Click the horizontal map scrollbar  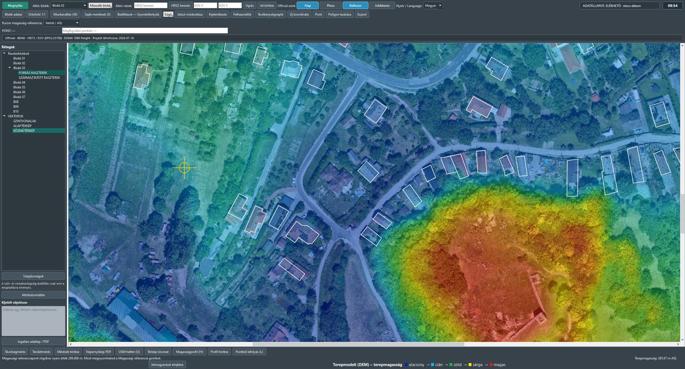[358, 344]
